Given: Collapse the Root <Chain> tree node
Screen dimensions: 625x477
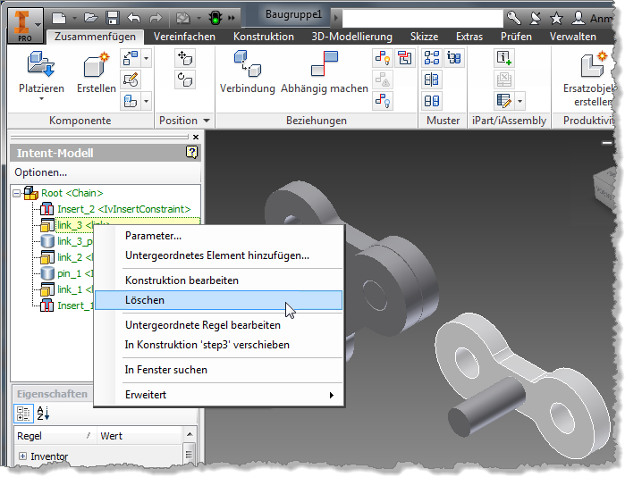Looking at the screenshot, I should tap(16, 194).
